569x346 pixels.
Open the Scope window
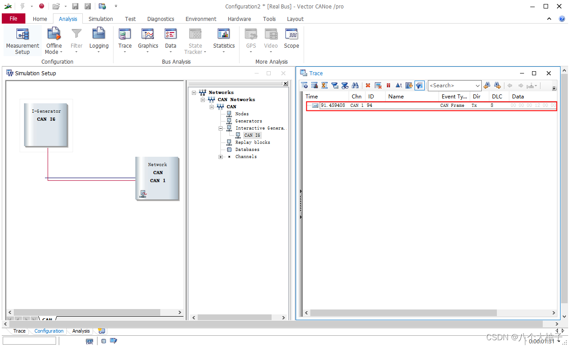[291, 37]
